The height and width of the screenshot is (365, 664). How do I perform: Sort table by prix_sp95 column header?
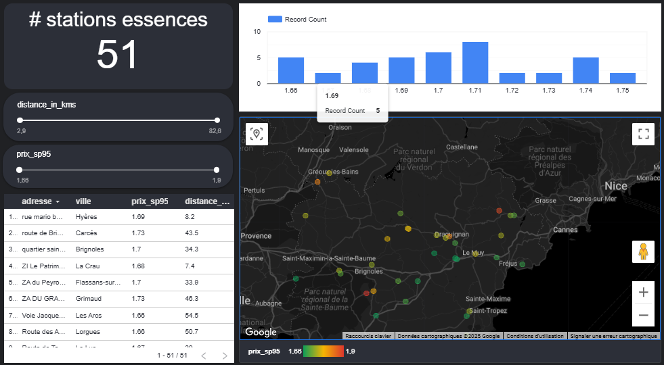click(x=150, y=201)
